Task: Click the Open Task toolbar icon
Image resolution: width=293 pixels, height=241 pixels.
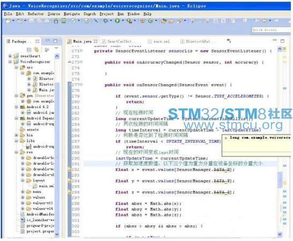Action: click(171, 21)
